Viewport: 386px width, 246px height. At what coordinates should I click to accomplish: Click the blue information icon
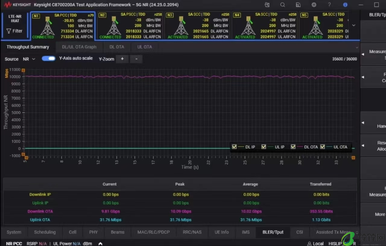[x=345, y=5]
